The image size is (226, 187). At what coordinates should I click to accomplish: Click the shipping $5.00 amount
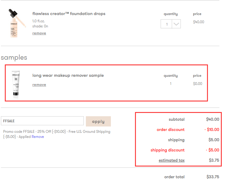tap(214, 140)
